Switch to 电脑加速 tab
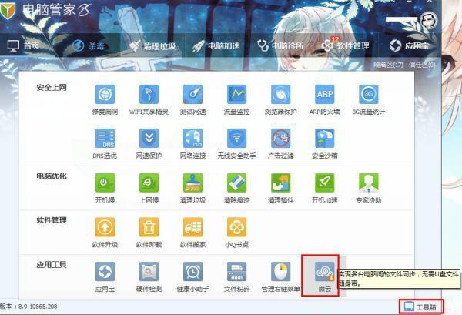Viewport: 462px width, 315px height. point(216,45)
